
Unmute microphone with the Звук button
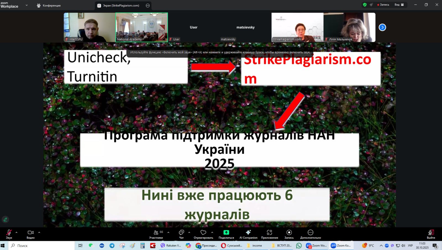click(x=9, y=233)
